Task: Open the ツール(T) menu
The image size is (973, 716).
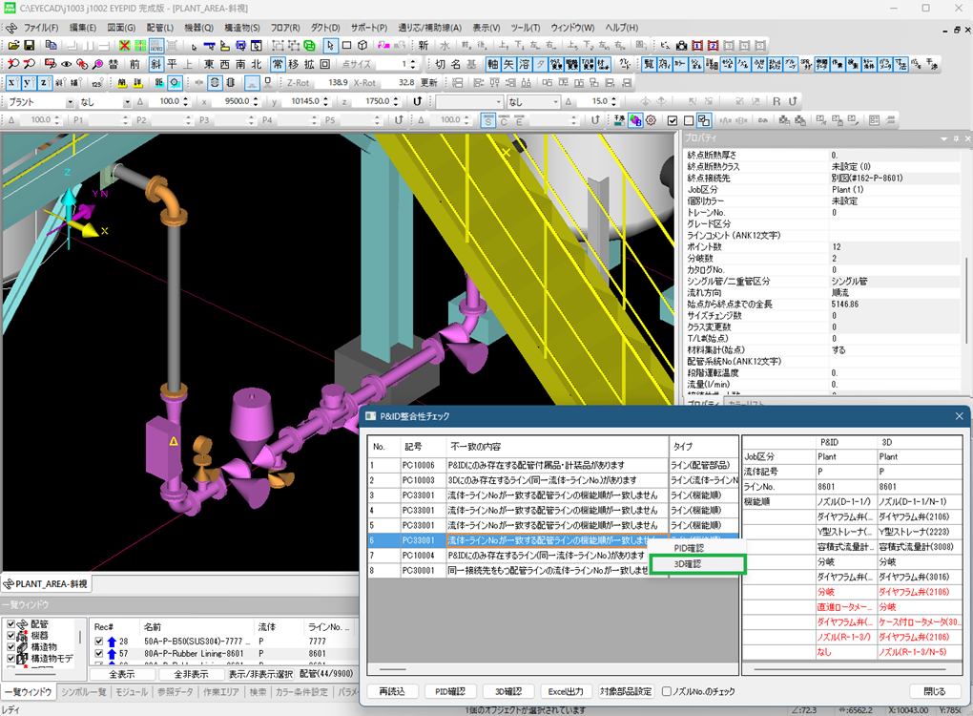Action: click(x=526, y=28)
